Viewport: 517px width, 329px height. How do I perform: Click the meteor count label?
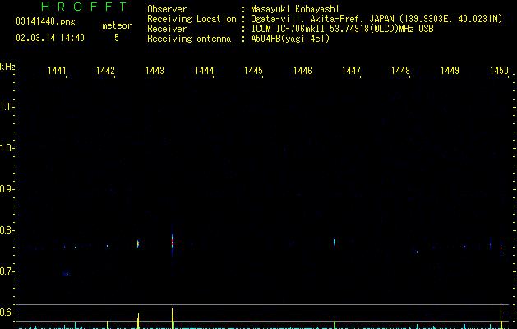coord(117,25)
